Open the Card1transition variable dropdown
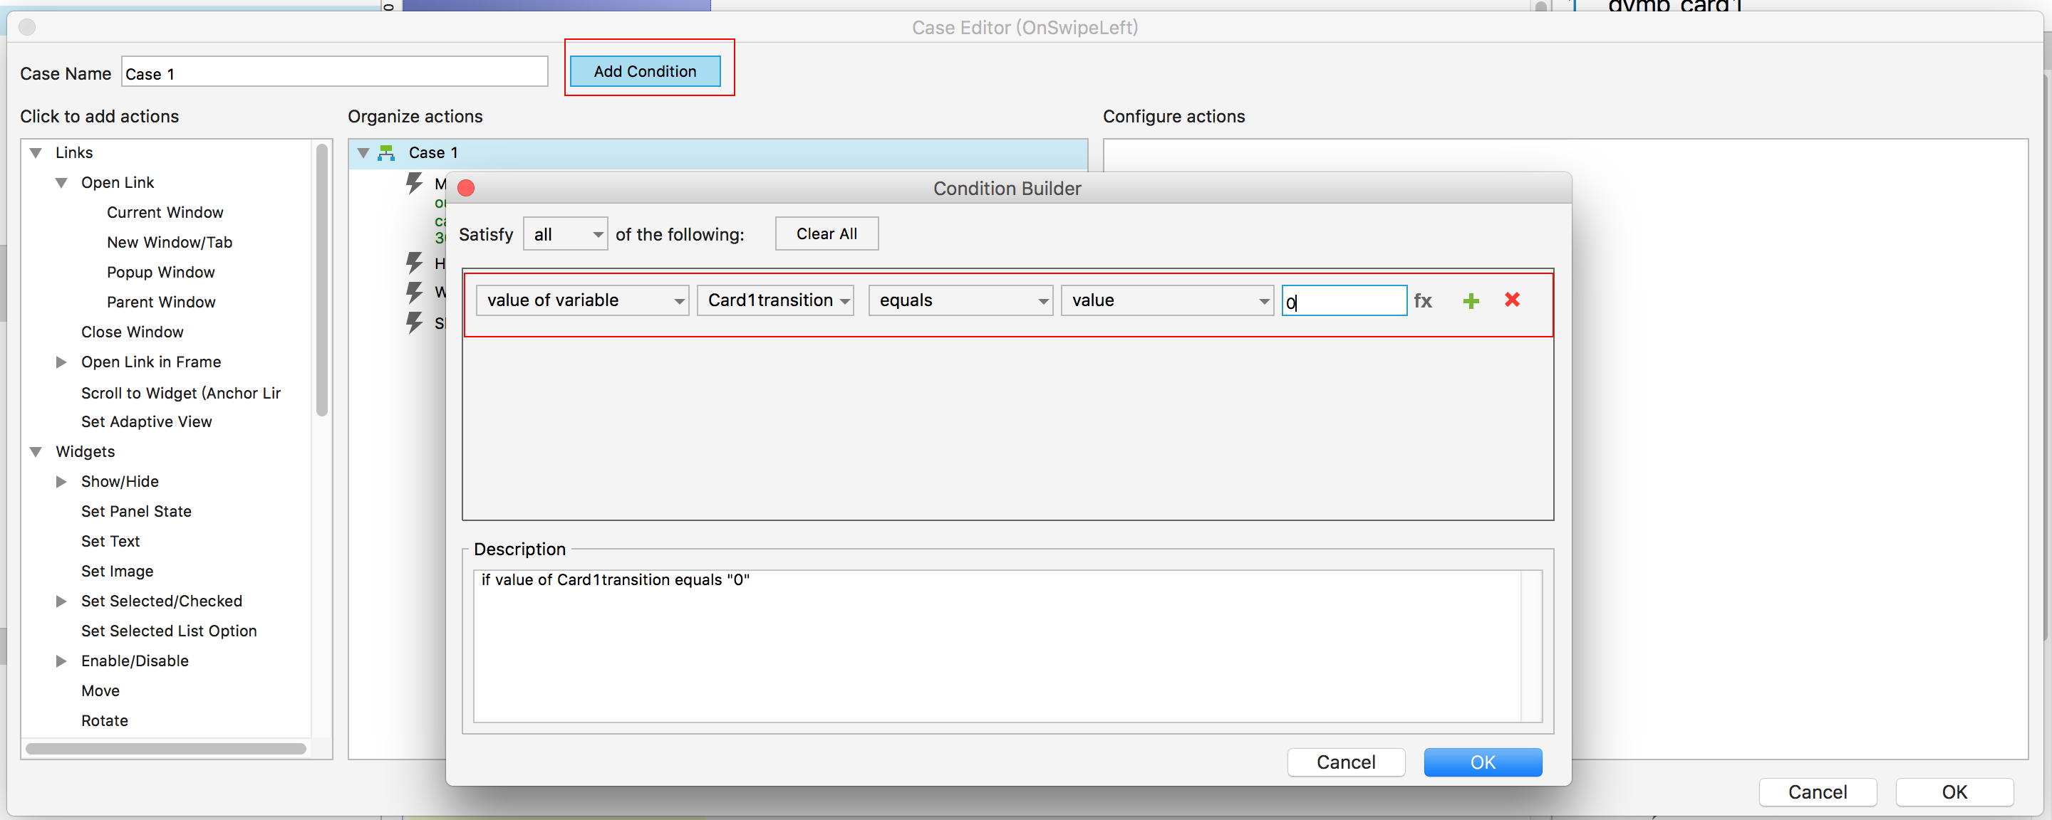Image resolution: width=2052 pixels, height=820 pixels. [x=775, y=301]
